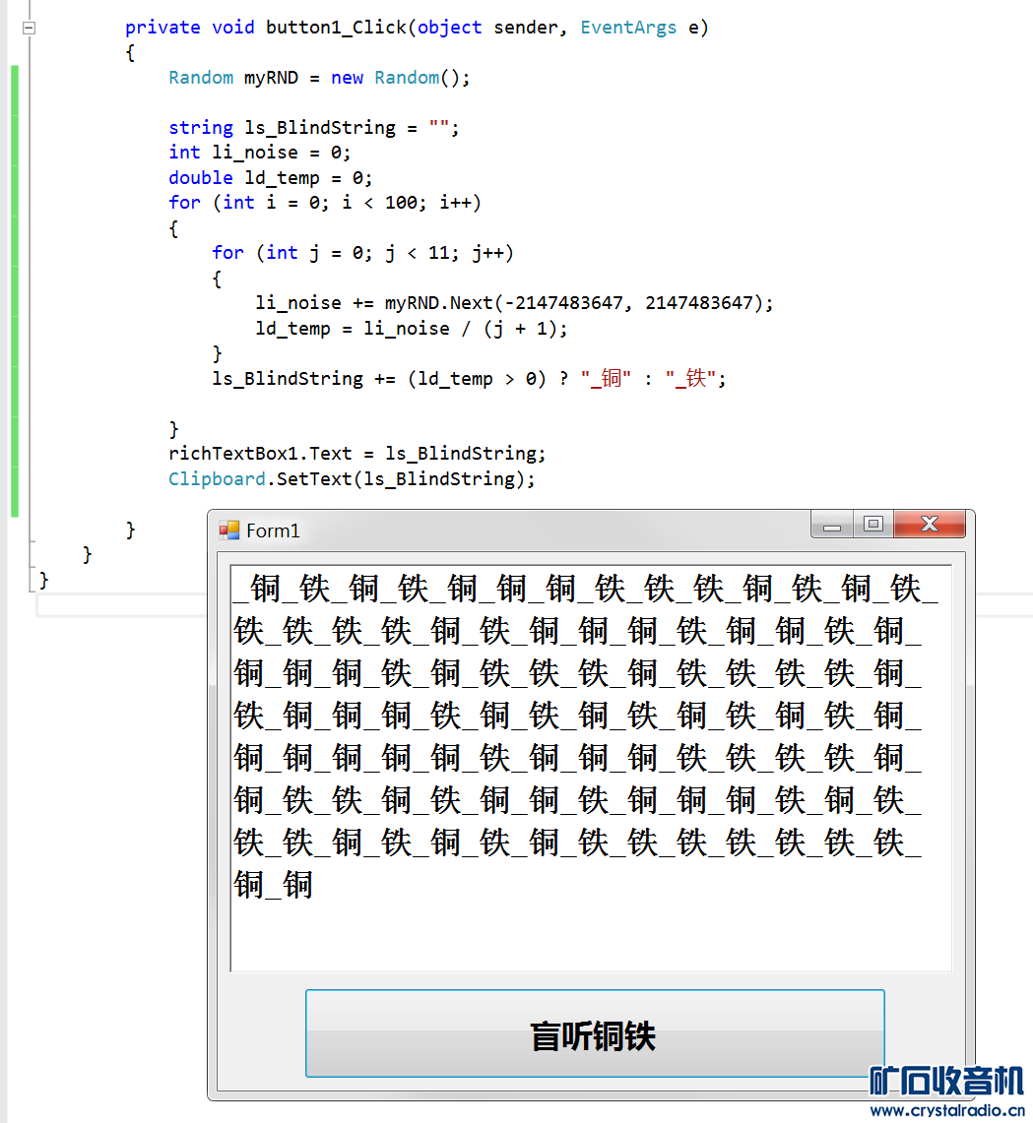1033x1123 pixels.
Task: Click the "_铁" string literal in code
Action: [x=688, y=379]
